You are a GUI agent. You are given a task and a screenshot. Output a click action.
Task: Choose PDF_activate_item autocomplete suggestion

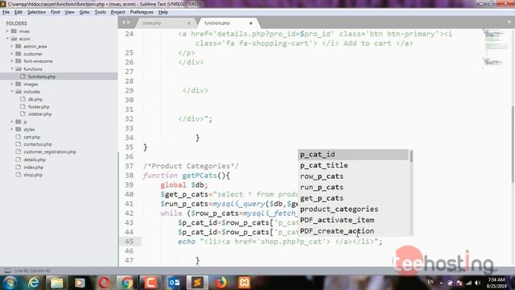point(353,220)
